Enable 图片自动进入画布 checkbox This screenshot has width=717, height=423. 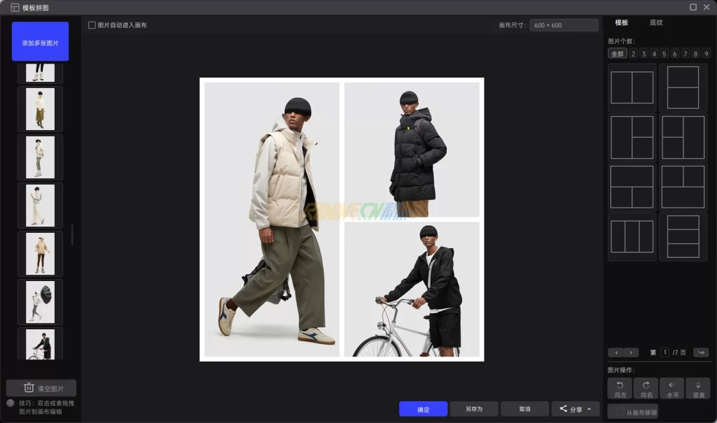pyautogui.click(x=92, y=25)
